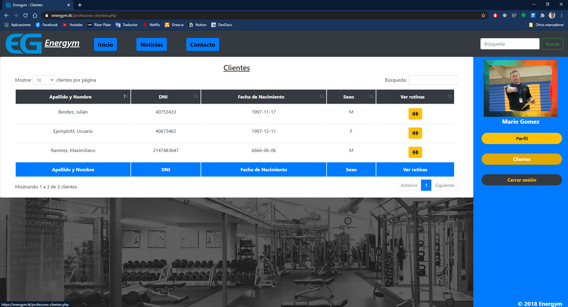Open the Otros marcadores folder

(x=546, y=25)
